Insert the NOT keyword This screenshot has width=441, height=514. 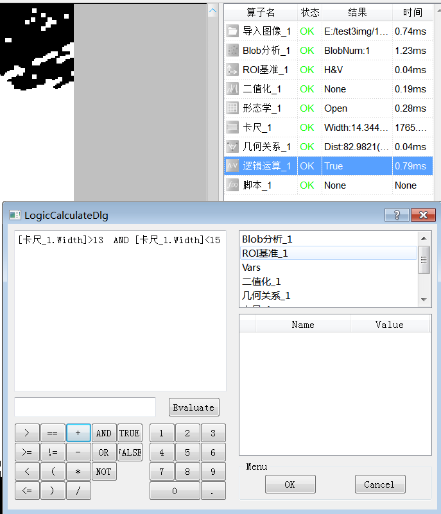pos(104,472)
